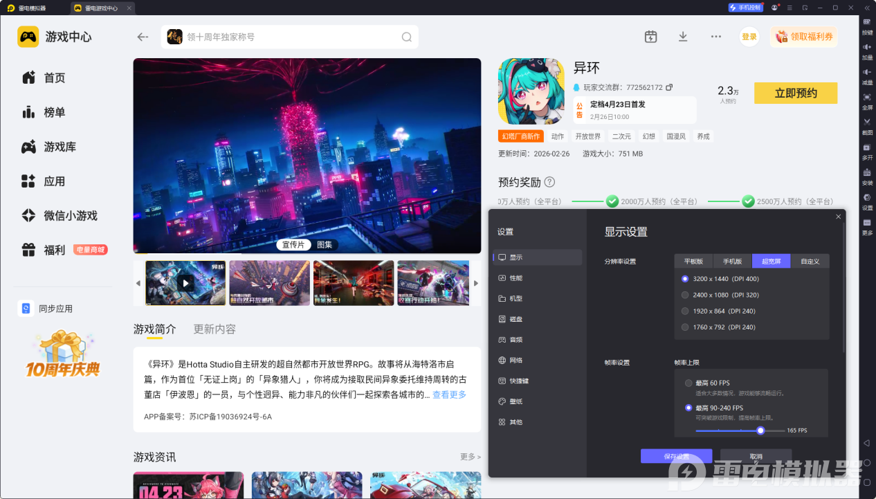Click the Android back triangle button
This screenshot has width=876, height=499.
pyautogui.click(x=866, y=443)
